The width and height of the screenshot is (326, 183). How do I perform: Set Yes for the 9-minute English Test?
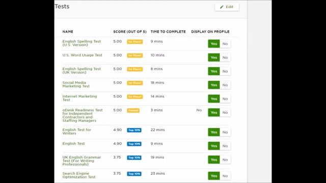214,146
